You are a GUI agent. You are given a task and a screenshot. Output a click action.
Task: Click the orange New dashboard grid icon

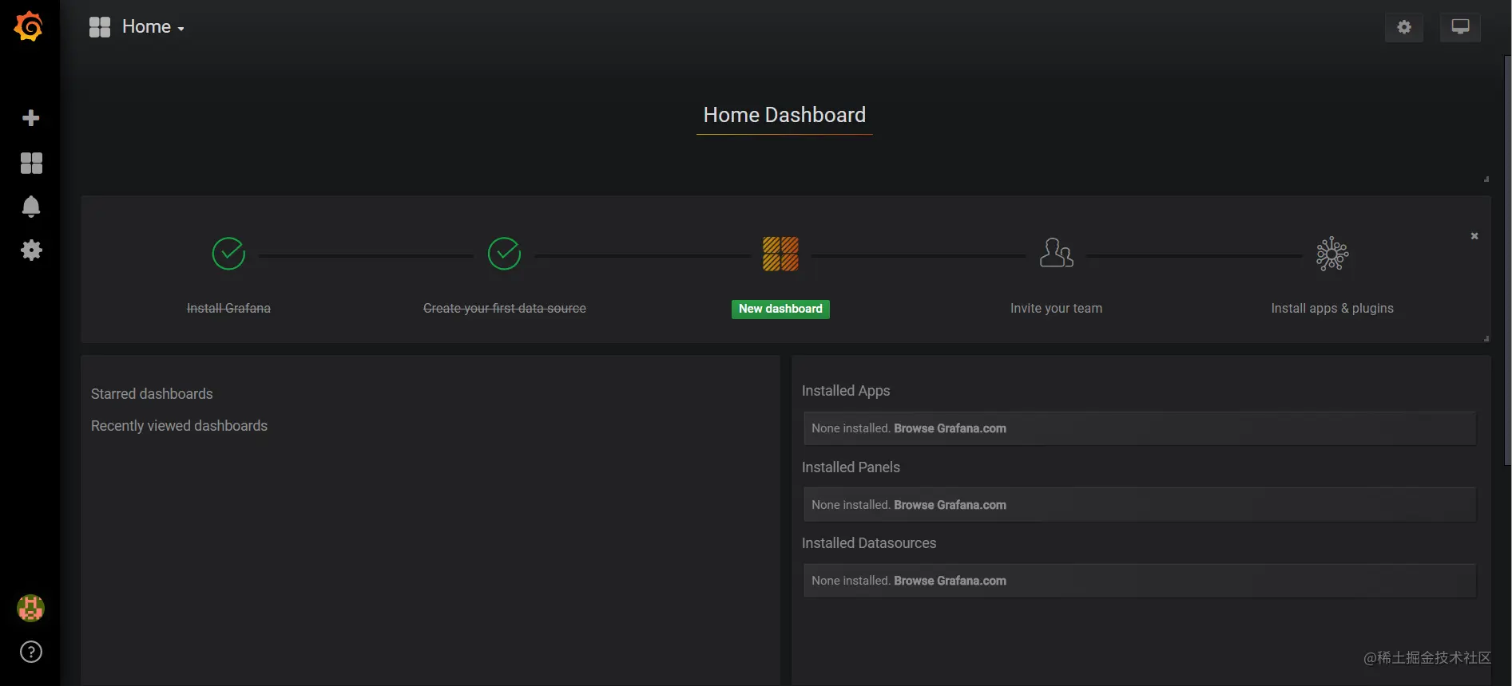pyautogui.click(x=780, y=254)
